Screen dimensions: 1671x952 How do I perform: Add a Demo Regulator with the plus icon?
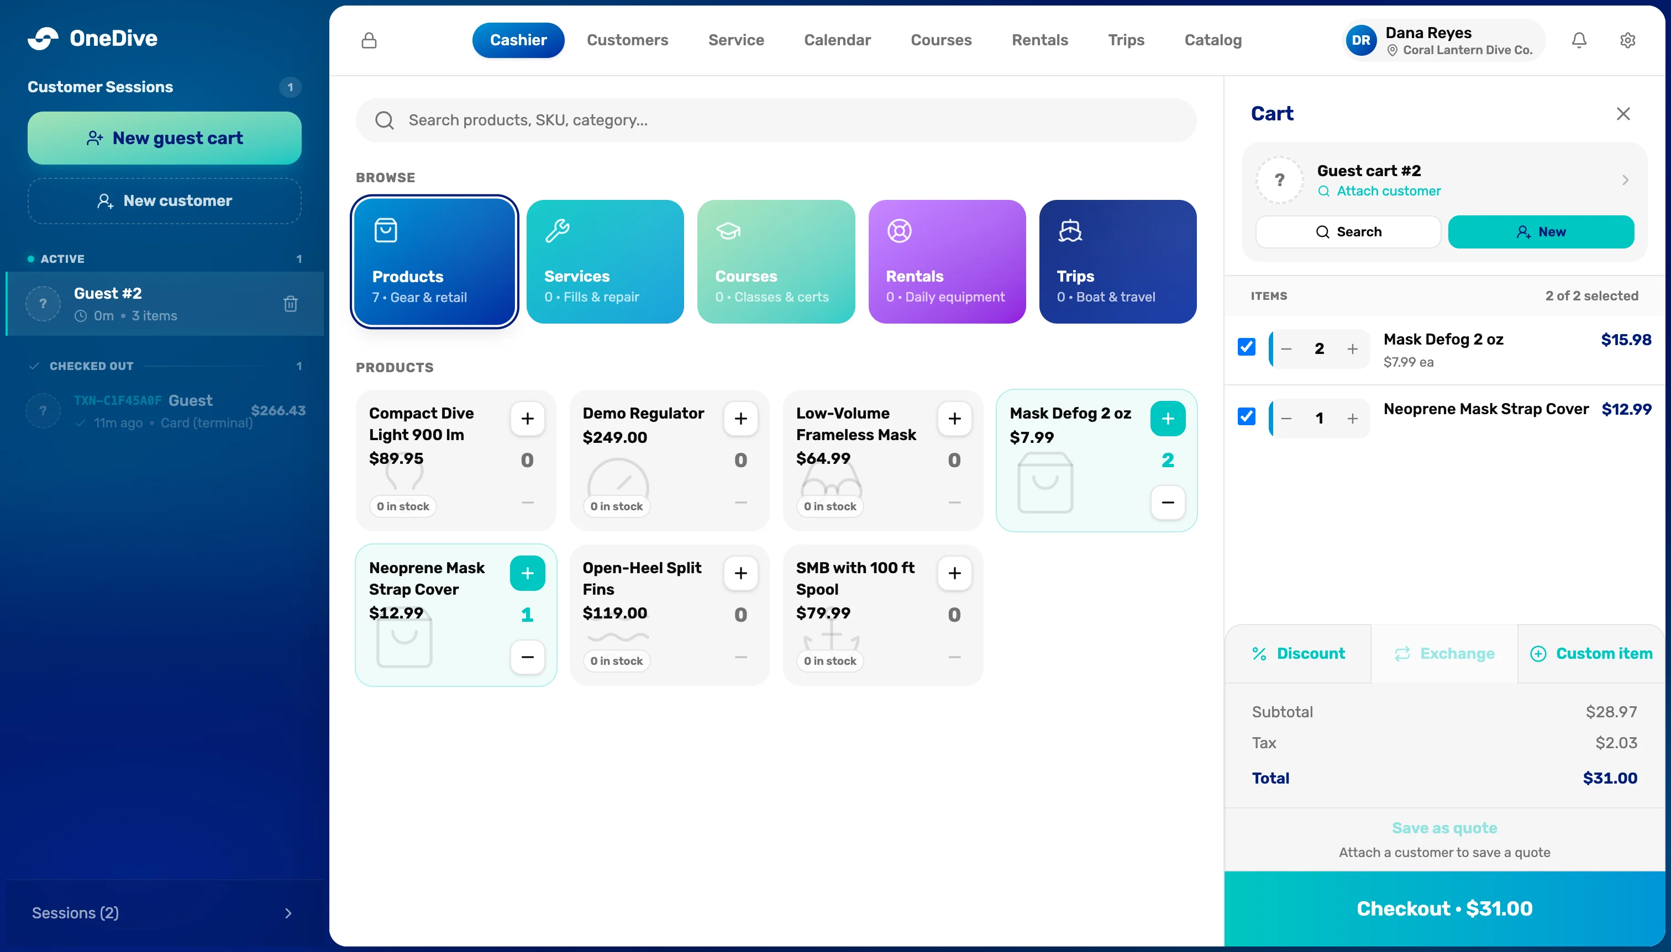point(740,419)
